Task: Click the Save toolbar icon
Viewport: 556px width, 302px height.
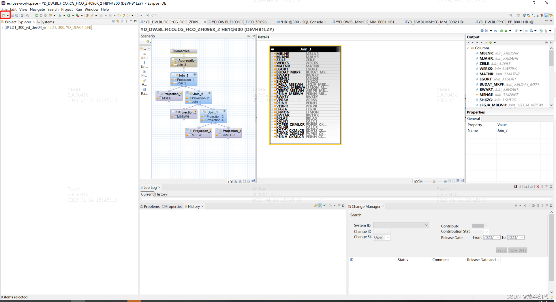Action: (12, 16)
